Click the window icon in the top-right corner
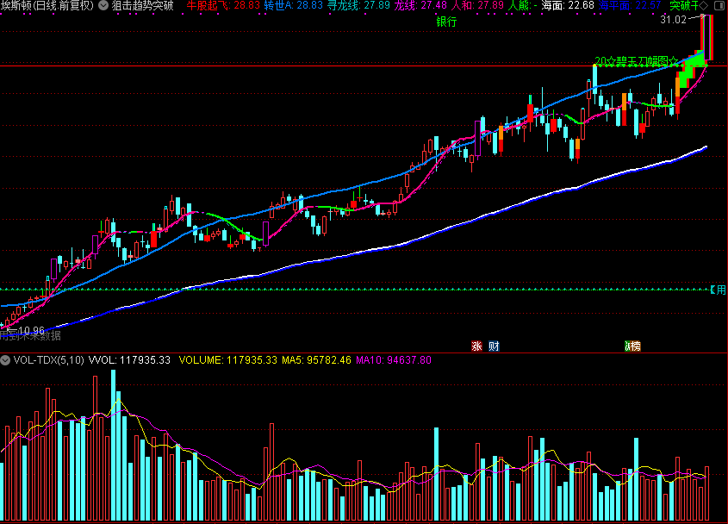The height and width of the screenshot is (524, 728). point(719,5)
